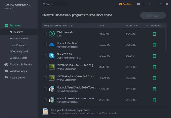Select the Skype 7.36 program name

[64, 54]
